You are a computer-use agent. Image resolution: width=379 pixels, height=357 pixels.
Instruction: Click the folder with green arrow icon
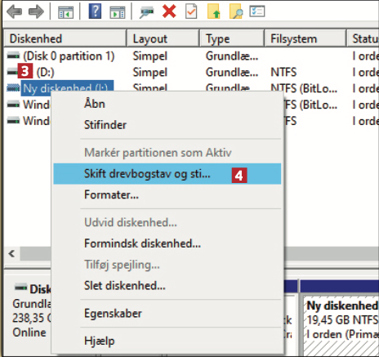click(214, 11)
